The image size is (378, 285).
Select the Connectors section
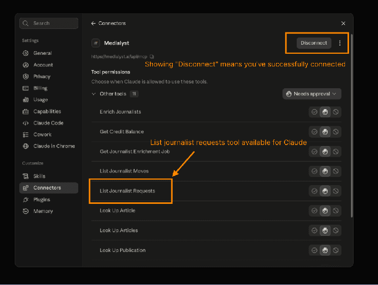coord(49,188)
